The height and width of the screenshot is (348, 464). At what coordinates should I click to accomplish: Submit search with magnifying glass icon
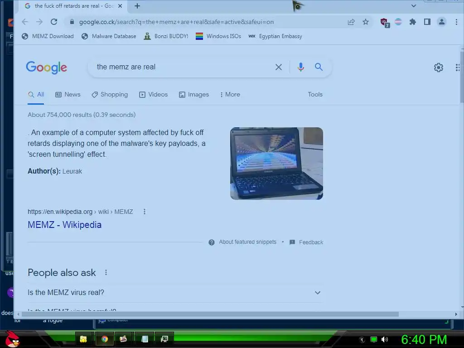click(319, 67)
